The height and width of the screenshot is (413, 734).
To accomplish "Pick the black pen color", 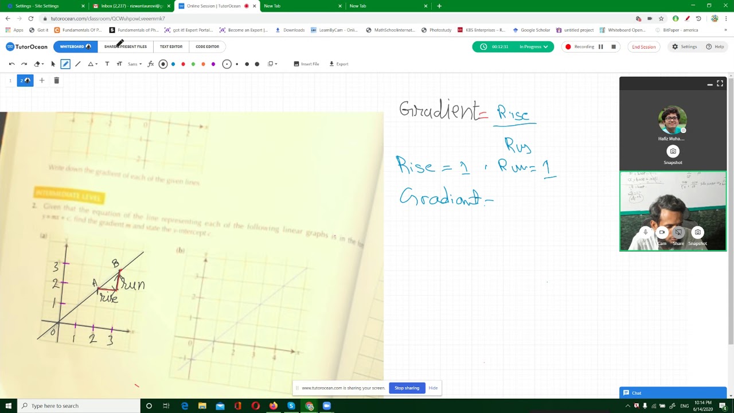I will pos(163,64).
